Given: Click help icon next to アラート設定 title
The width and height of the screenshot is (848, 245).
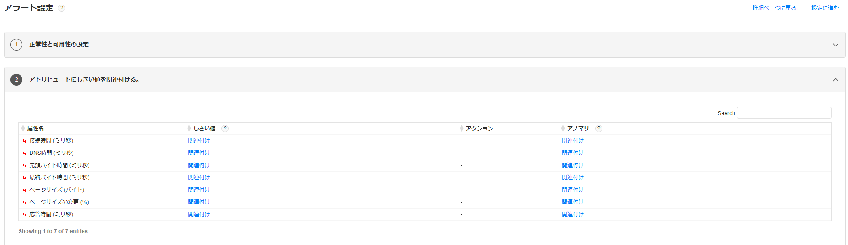Looking at the screenshot, I should tap(62, 8).
